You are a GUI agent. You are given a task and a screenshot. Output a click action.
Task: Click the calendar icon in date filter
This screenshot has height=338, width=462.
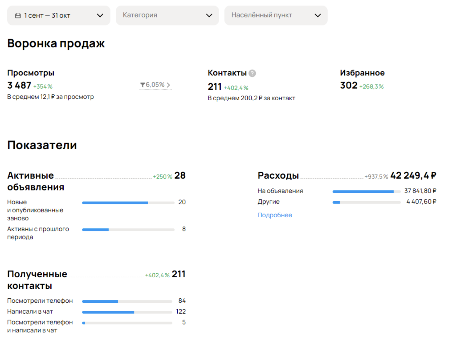click(18, 16)
